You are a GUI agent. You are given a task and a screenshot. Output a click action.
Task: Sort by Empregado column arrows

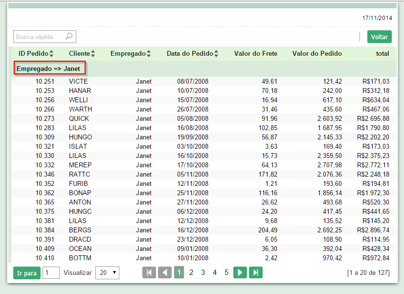coord(149,54)
